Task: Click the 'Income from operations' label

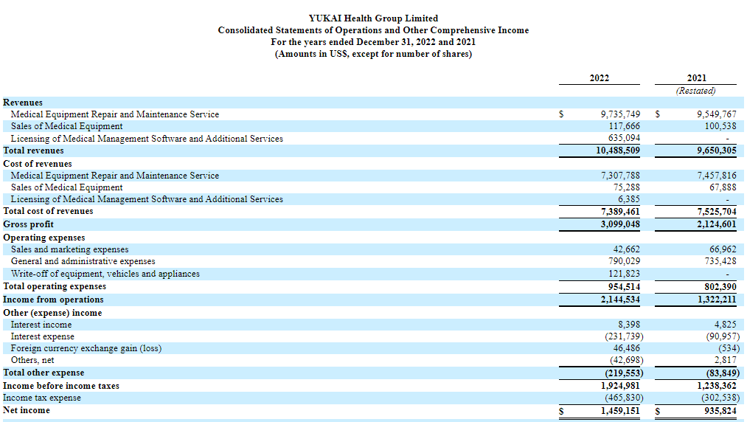Action: (x=53, y=300)
